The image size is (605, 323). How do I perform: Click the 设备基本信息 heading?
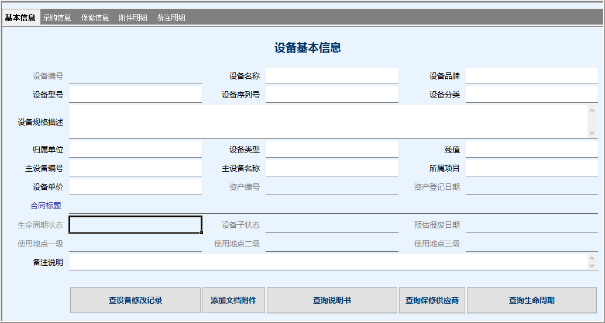coord(308,48)
